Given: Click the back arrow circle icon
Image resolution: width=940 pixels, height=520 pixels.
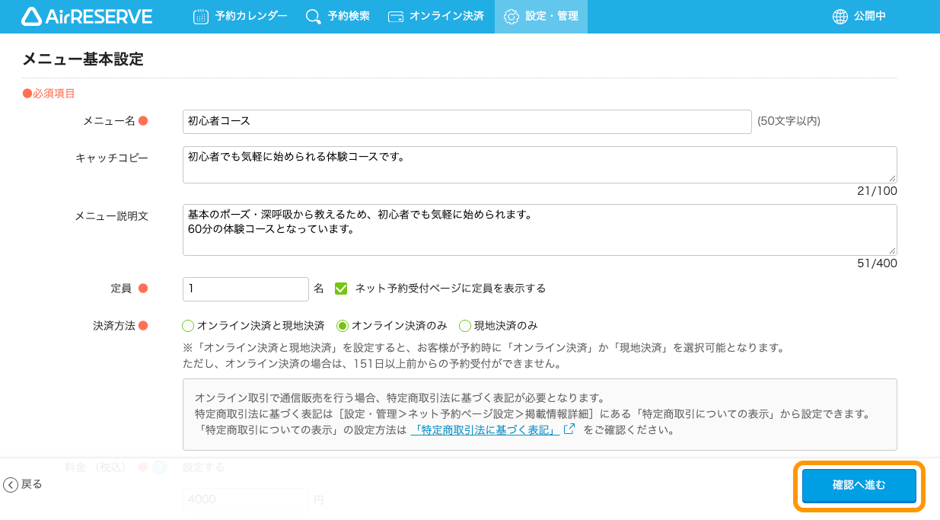Looking at the screenshot, I should [11, 485].
